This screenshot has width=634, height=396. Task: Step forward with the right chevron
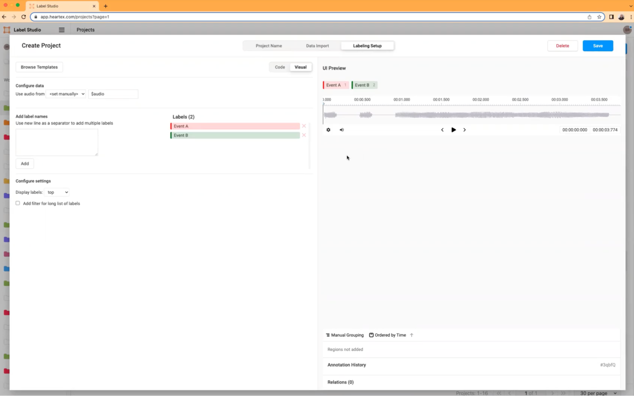click(464, 130)
